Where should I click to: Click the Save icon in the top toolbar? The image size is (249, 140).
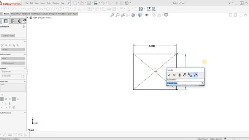pyautogui.click(x=89, y=3)
